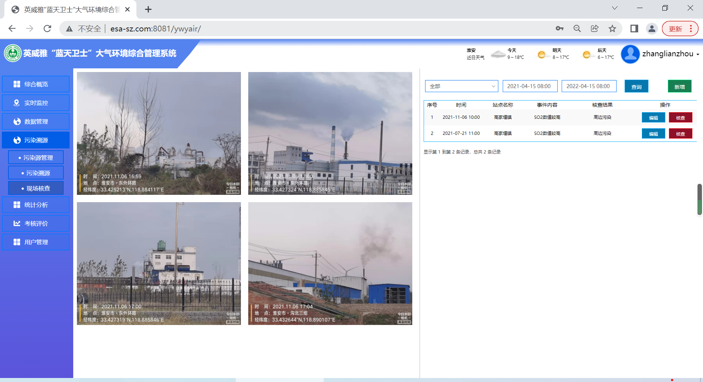Click 编辑 for the 2021-11-06 record
This screenshot has width=703, height=382.
[x=653, y=117]
